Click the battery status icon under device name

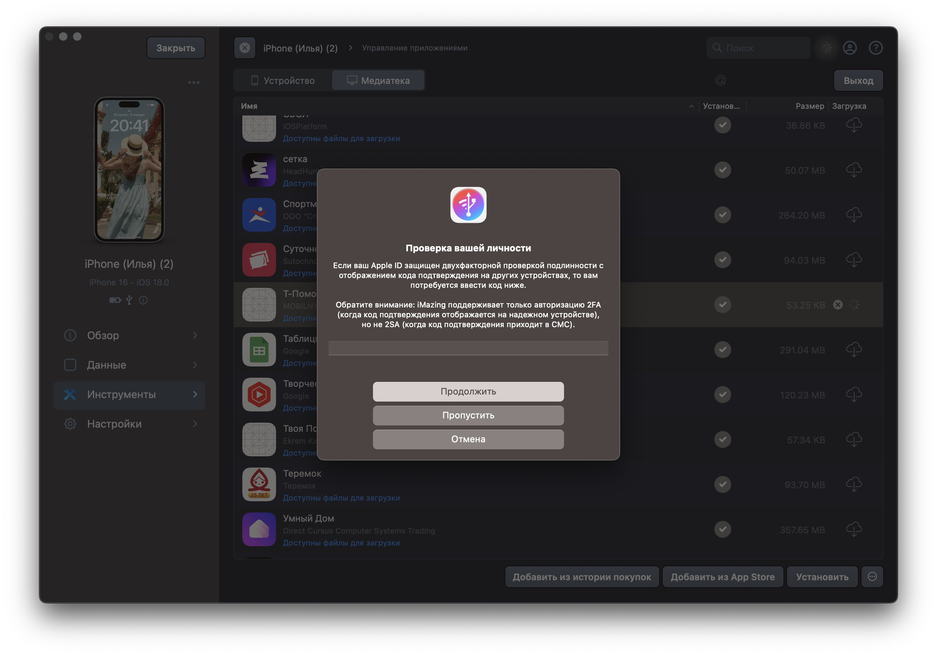pyautogui.click(x=115, y=300)
